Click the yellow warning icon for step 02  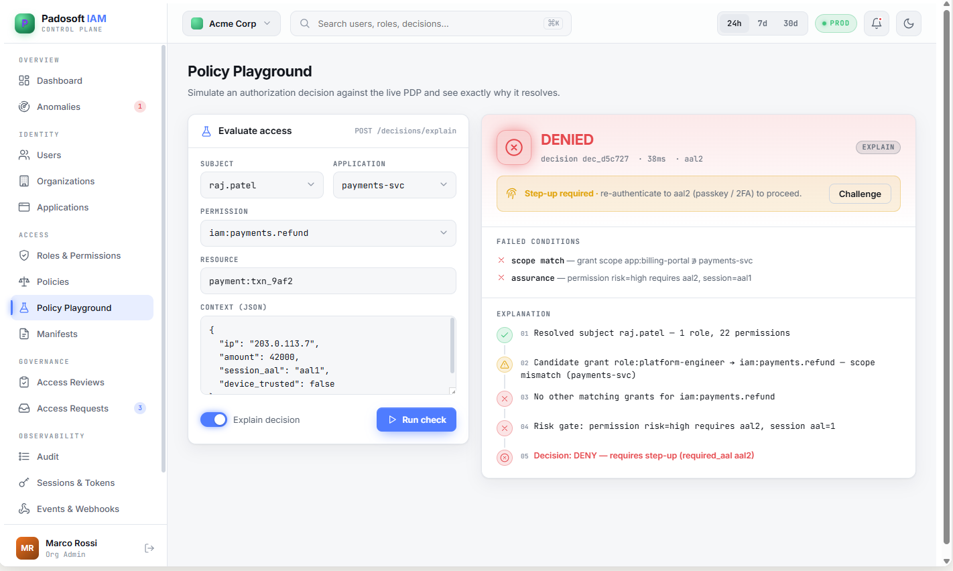(505, 365)
